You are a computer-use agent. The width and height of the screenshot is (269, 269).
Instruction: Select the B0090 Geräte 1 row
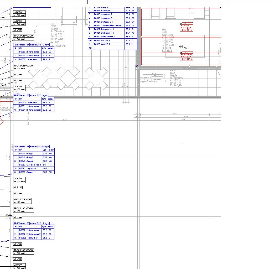click(30, 172)
